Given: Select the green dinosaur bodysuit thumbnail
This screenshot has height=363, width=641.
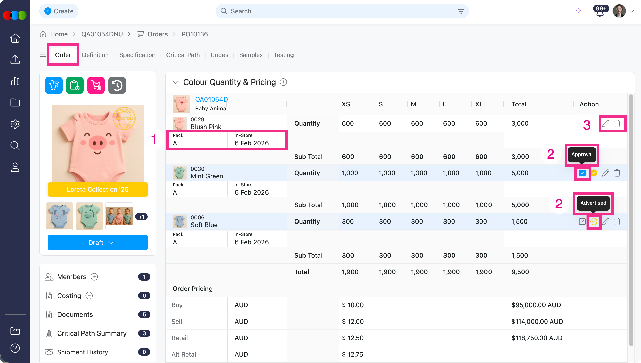Looking at the screenshot, I should [x=89, y=216].
